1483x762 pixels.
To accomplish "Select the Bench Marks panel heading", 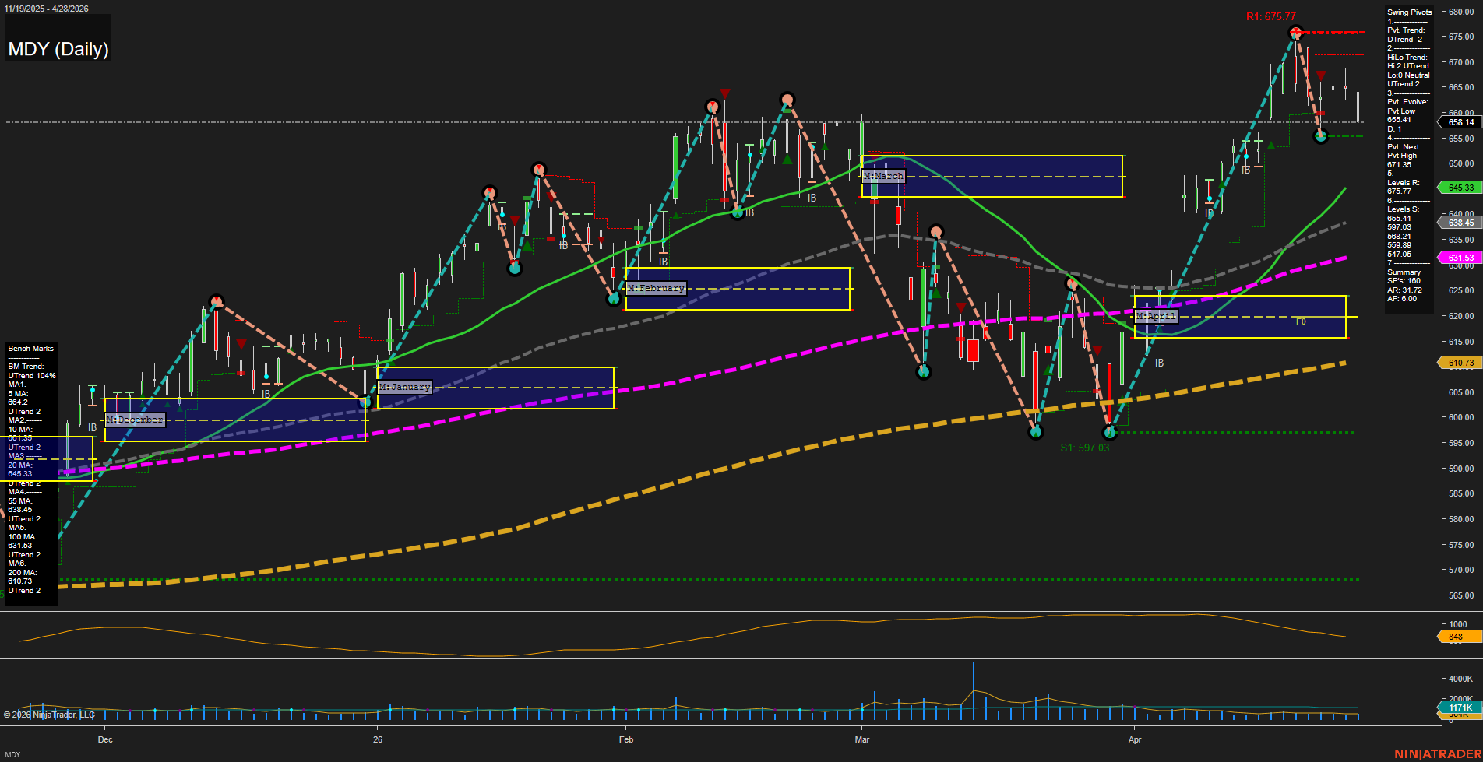I will click(x=31, y=349).
